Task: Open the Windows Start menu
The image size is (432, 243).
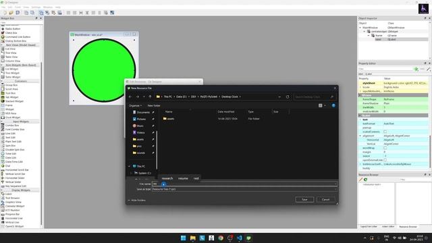Action: coord(184,238)
